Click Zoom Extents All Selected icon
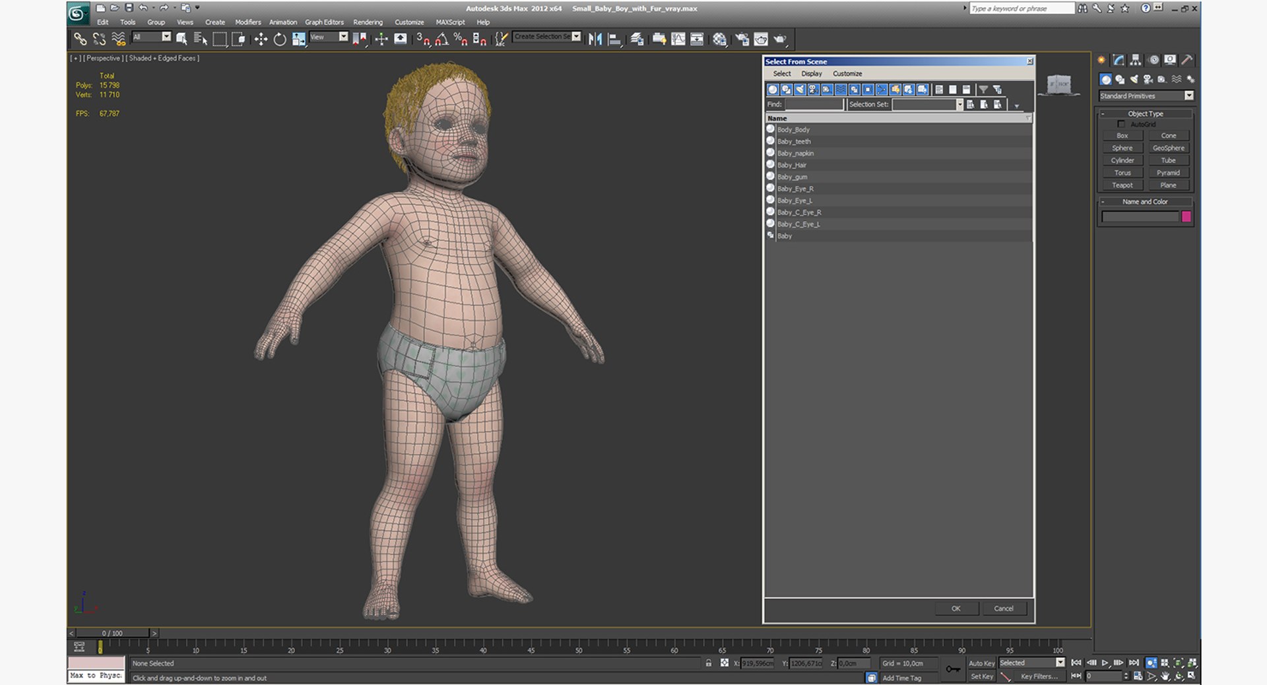The width and height of the screenshot is (1267, 685). (x=1192, y=663)
